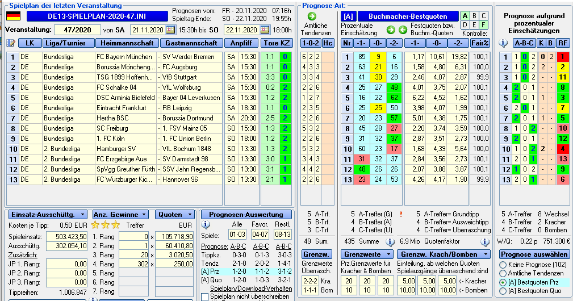
Task: Click LK column header
Action: click(x=30, y=43)
